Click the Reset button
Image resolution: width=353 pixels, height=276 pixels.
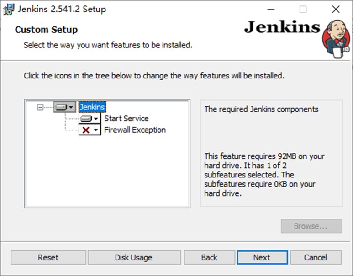pyautogui.click(x=48, y=257)
